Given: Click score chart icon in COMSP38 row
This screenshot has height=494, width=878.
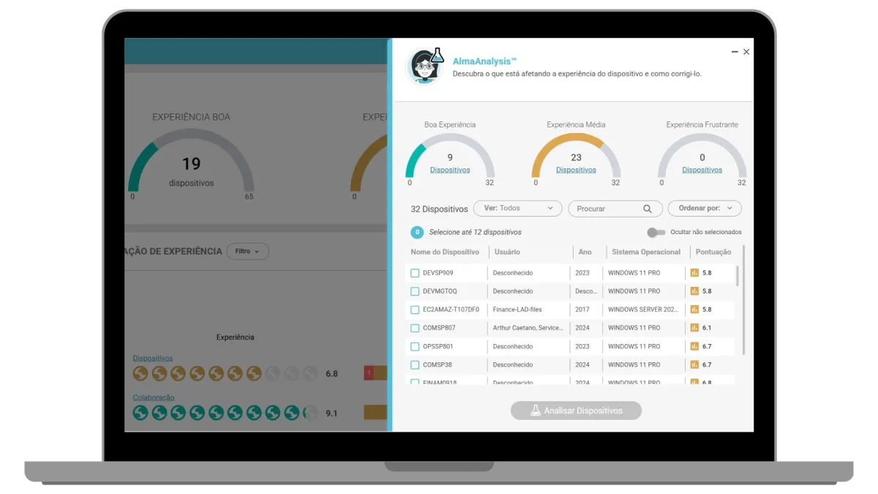Looking at the screenshot, I should pyautogui.click(x=694, y=364).
